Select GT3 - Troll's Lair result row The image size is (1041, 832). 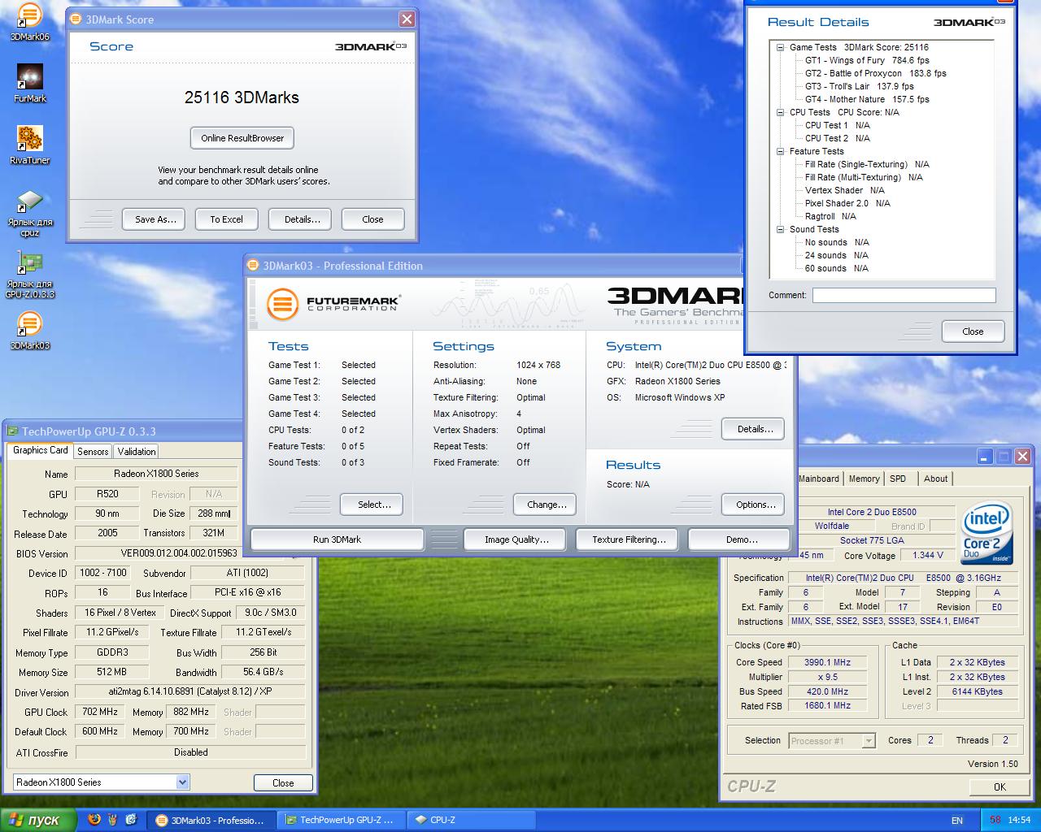pyautogui.click(x=860, y=86)
